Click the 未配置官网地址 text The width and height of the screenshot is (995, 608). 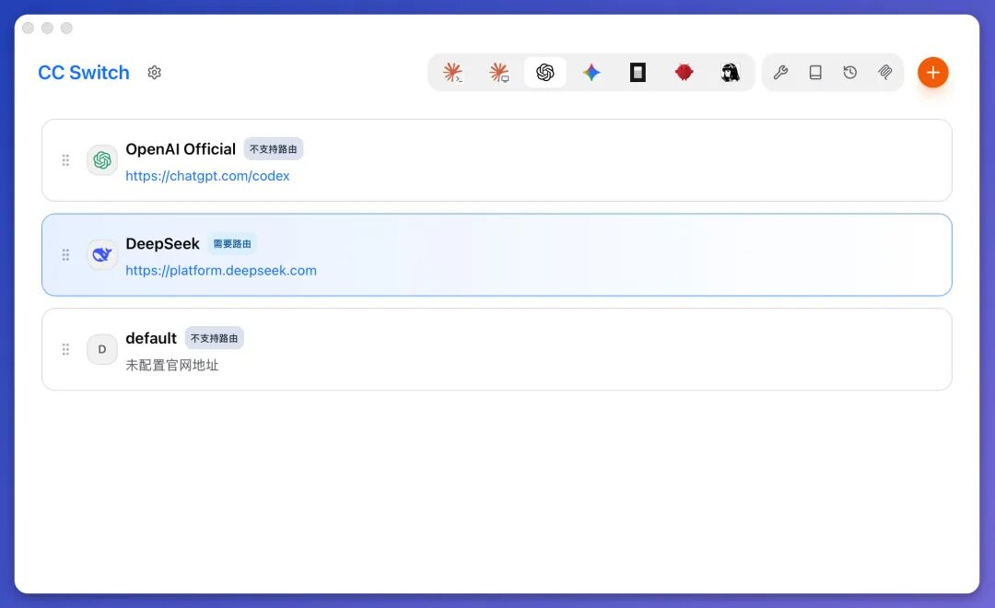[172, 365]
